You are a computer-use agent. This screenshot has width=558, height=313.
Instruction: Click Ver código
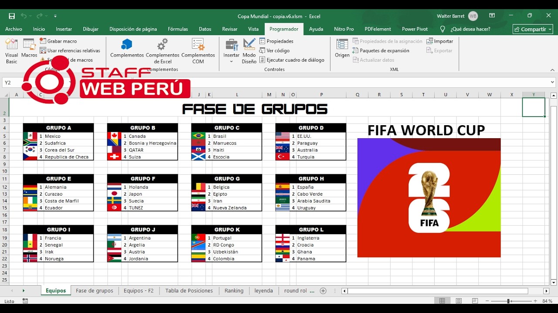pos(274,50)
